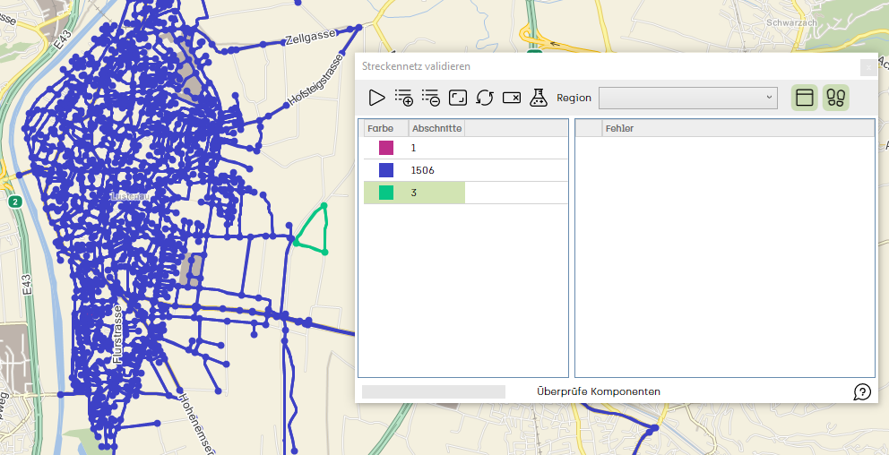
Task: Toggle the footprints mode button
Action: click(x=836, y=98)
